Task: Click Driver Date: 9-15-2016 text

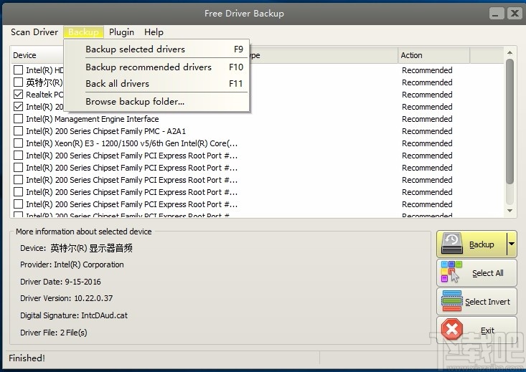Action: 60,282
